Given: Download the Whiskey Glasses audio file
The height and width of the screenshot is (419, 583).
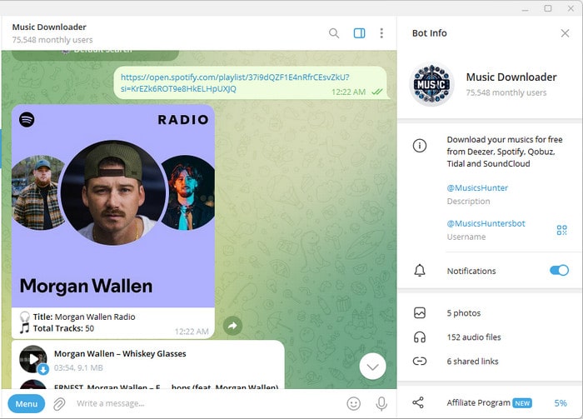Looking at the screenshot, I should (43, 369).
